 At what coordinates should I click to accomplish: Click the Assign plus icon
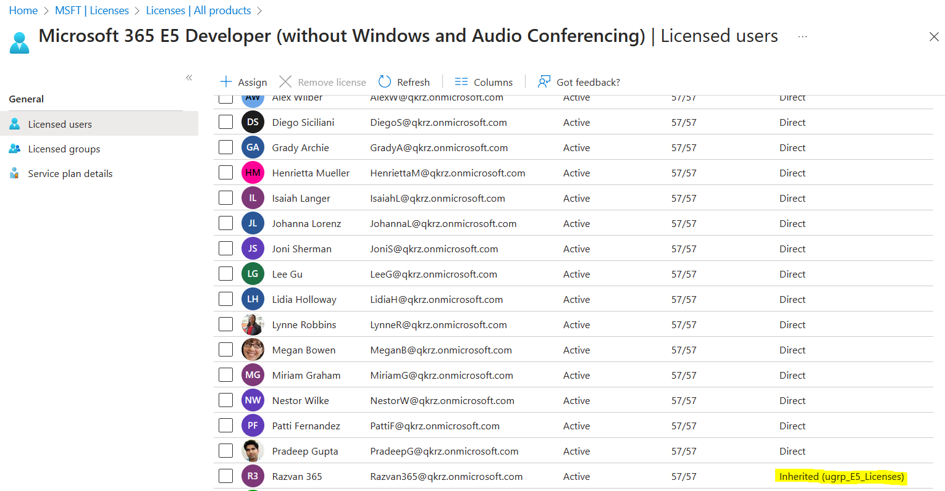226,81
